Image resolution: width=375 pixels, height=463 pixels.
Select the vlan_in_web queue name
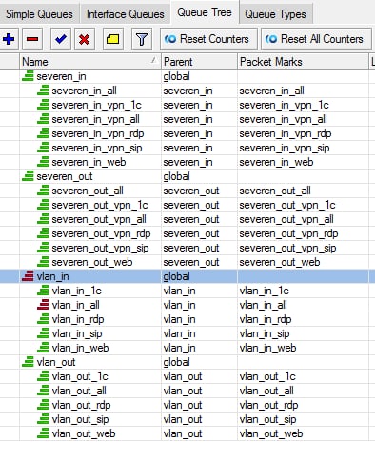[x=81, y=348]
